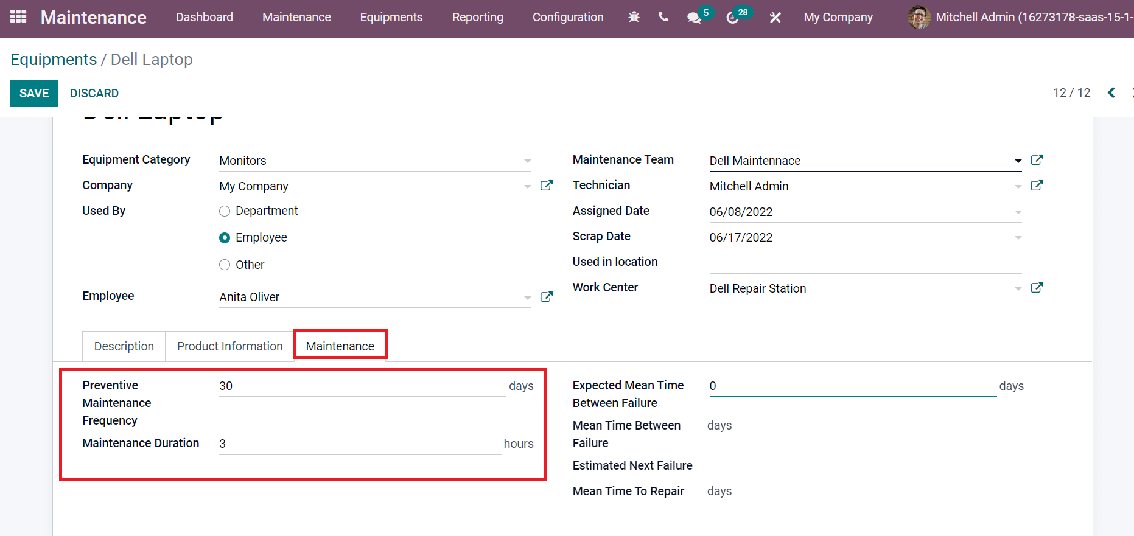Open external link for Maintenance Team
Viewport: 1134px width, 536px height.
click(1037, 160)
